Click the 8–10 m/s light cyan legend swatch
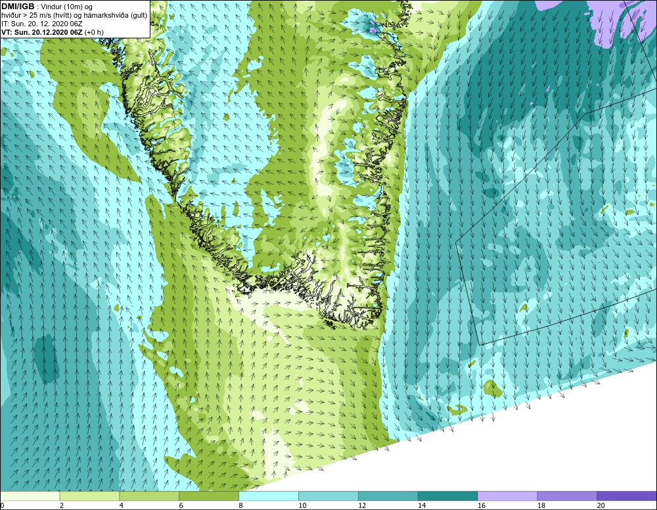The width and height of the screenshot is (657, 510). pos(269,496)
